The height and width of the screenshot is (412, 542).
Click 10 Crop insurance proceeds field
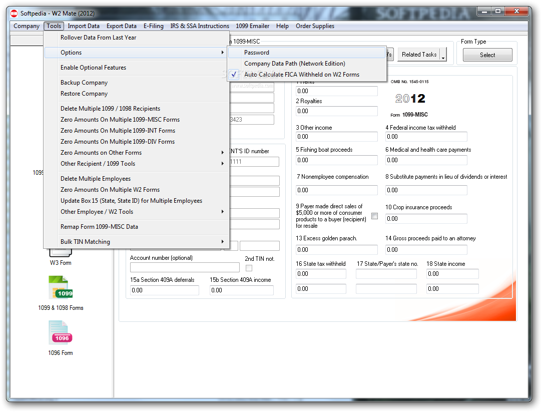pos(426,219)
